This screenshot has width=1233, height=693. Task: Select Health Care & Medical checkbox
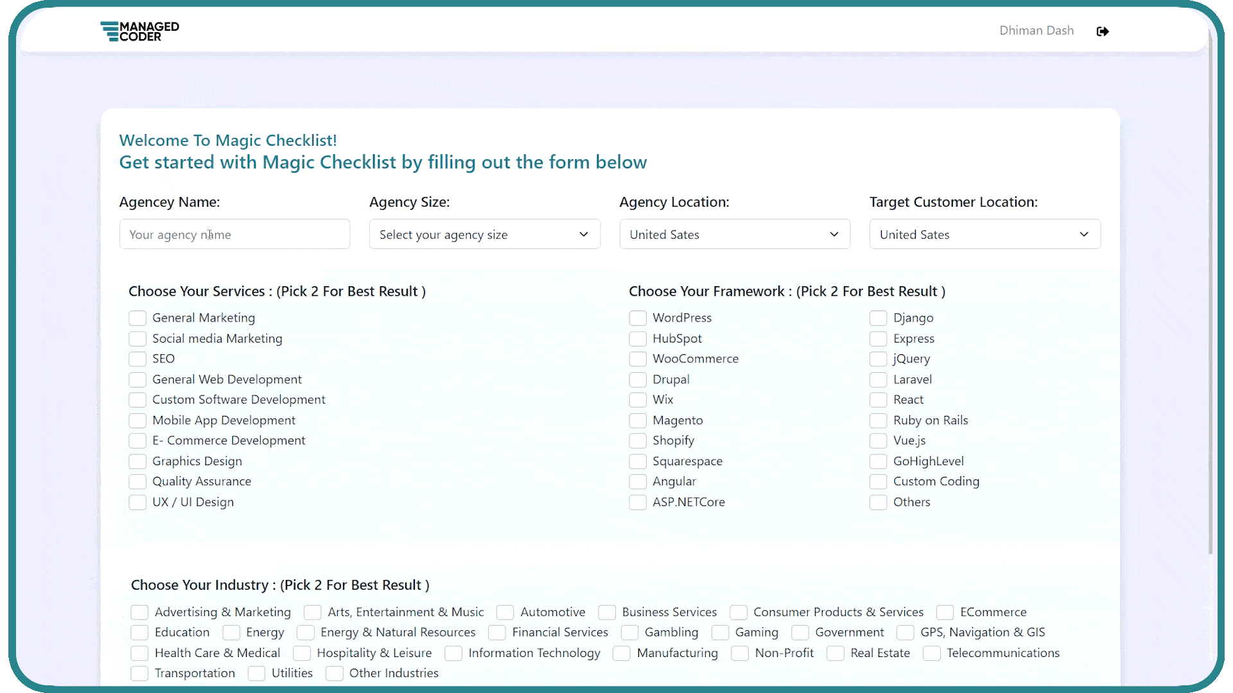click(139, 653)
